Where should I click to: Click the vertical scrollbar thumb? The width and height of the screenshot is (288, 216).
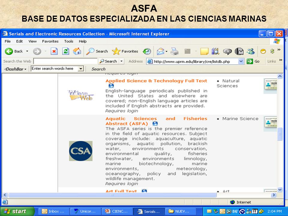tap(280, 134)
